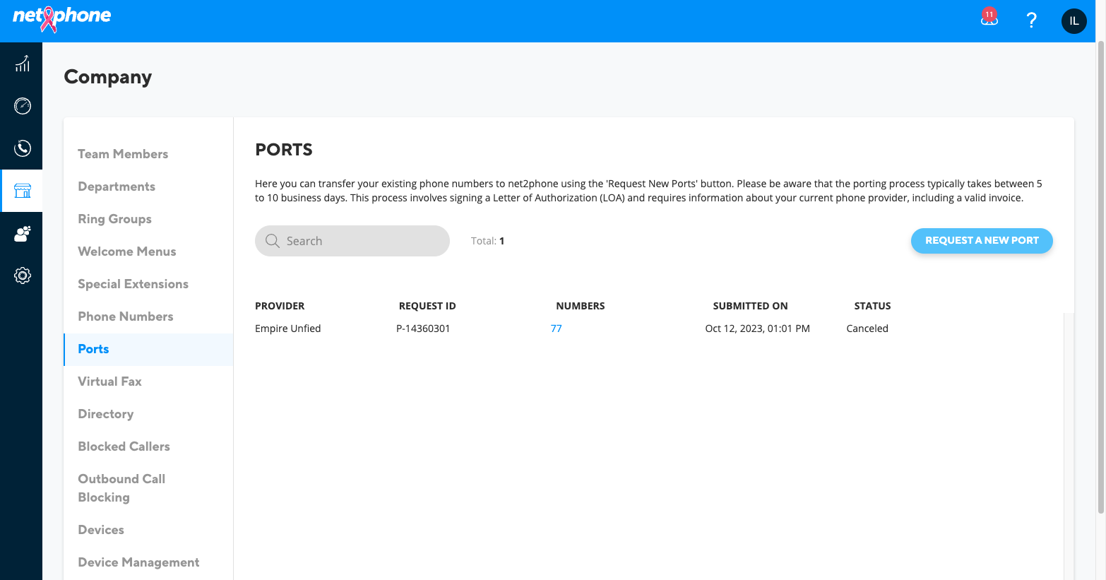The height and width of the screenshot is (580, 1106).
Task: Select the Empire Unfied provider cell
Action: click(x=288, y=329)
